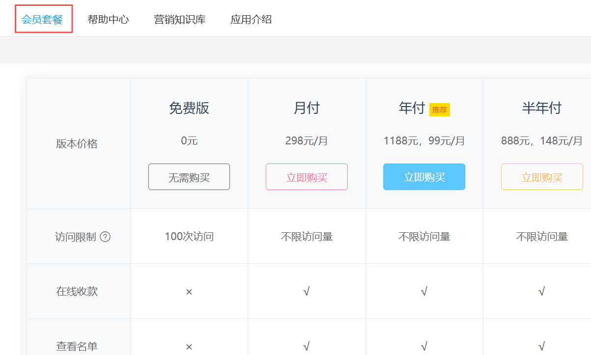Click the 298元/月 price text

tap(307, 141)
